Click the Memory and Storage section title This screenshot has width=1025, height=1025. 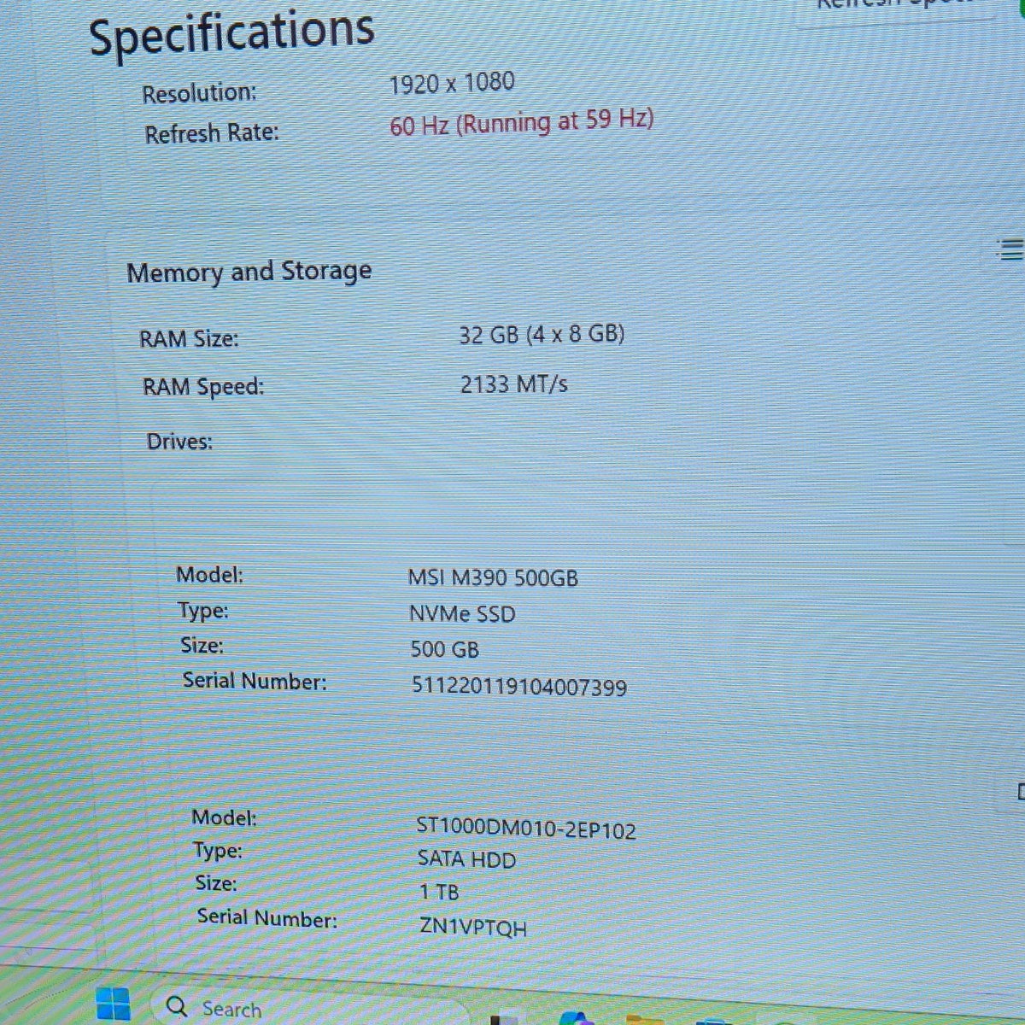[249, 272]
